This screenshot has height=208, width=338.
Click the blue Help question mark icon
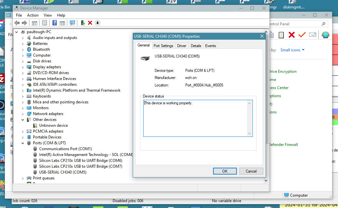point(54,23)
